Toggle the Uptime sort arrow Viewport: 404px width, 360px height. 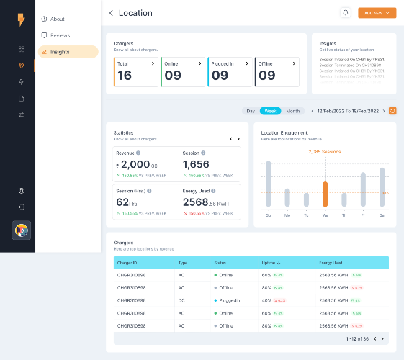279,263
